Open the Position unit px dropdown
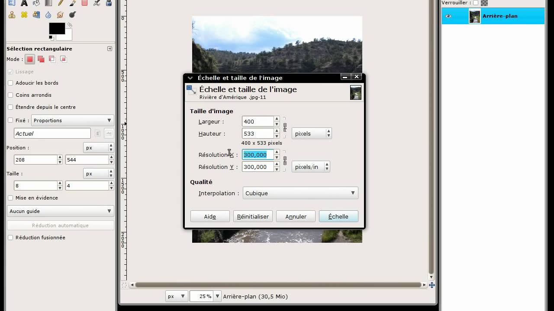The width and height of the screenshot is (554, 311). tap(98, 148)
